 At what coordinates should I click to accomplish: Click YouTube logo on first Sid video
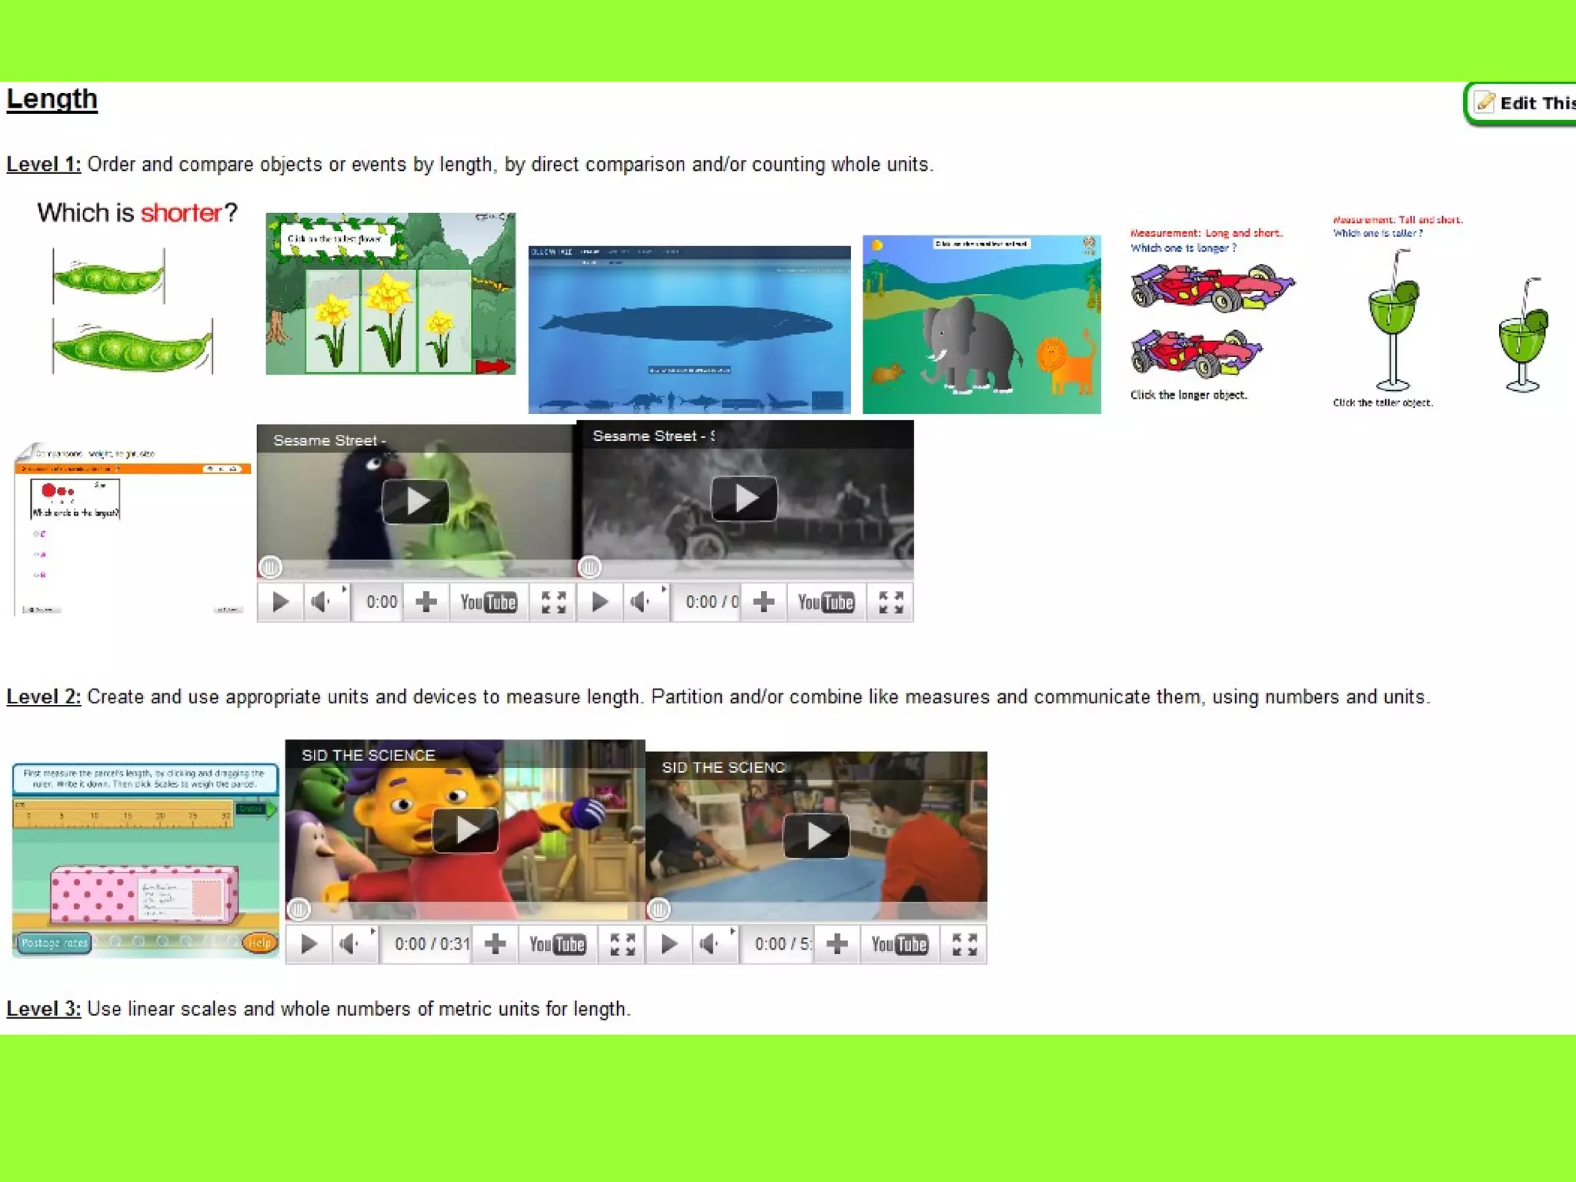coord(557,943)
